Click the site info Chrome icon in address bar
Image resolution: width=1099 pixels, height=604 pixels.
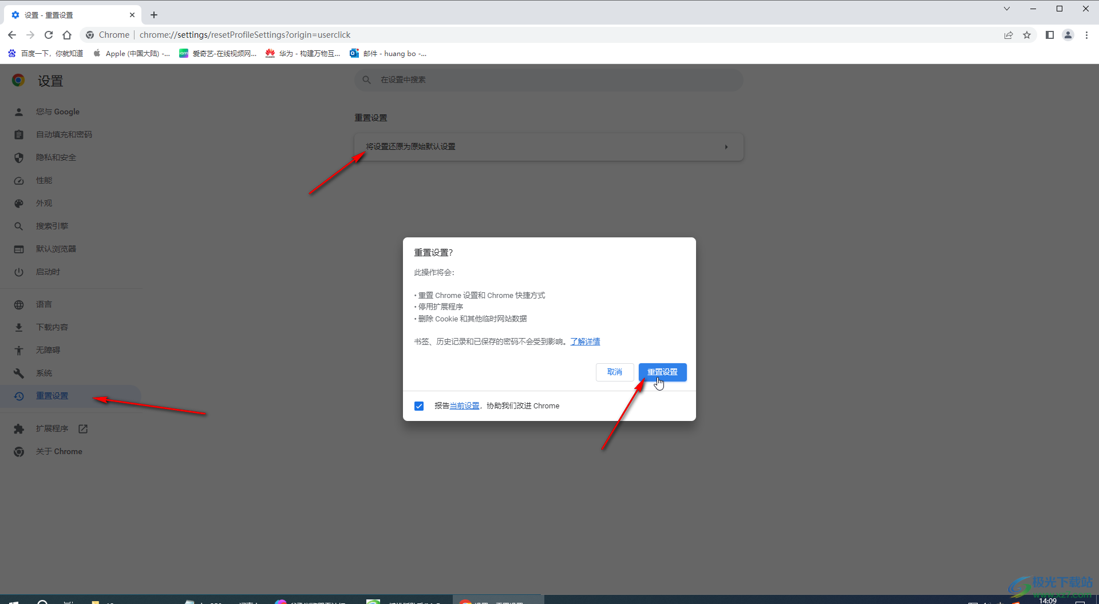click(x=90, y=35)
